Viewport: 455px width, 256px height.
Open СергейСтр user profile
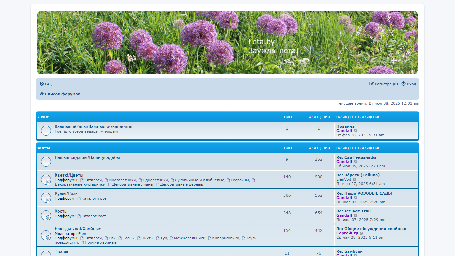point(347,233)
